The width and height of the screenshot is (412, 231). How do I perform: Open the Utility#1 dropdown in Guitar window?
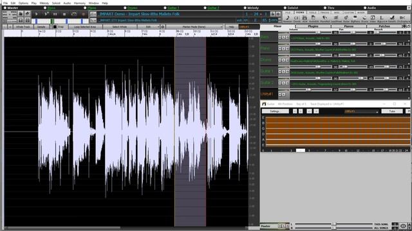[x=362, y=111]
